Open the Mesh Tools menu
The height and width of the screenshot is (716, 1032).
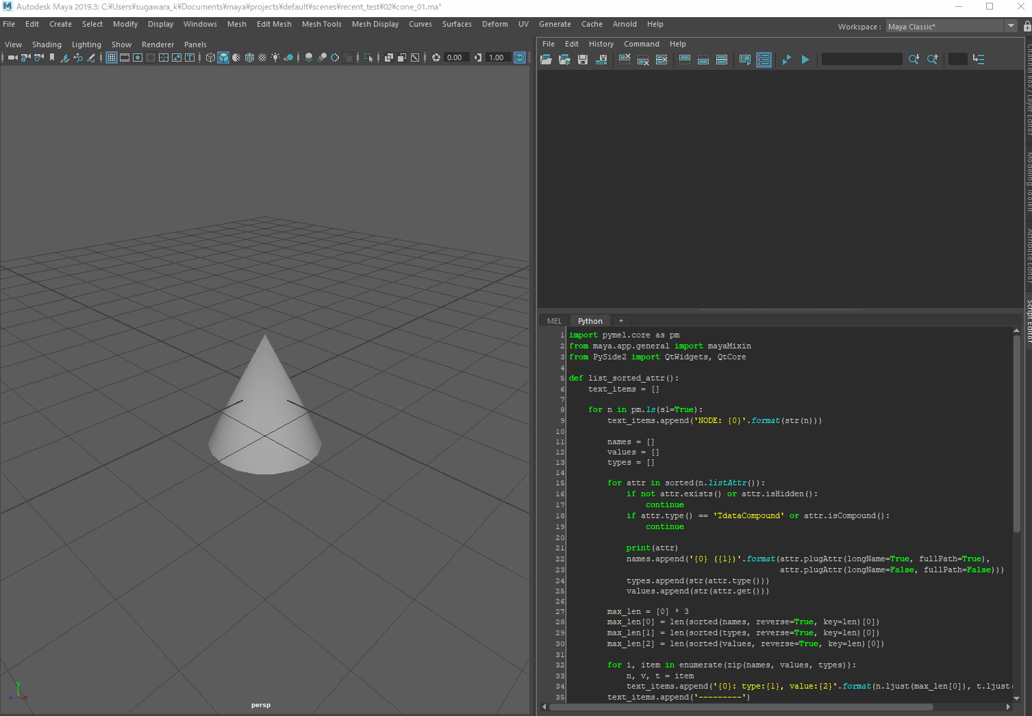321,24
